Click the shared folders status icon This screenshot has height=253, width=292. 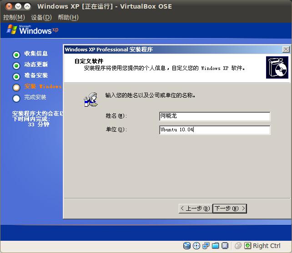click(x=216, y=246)
